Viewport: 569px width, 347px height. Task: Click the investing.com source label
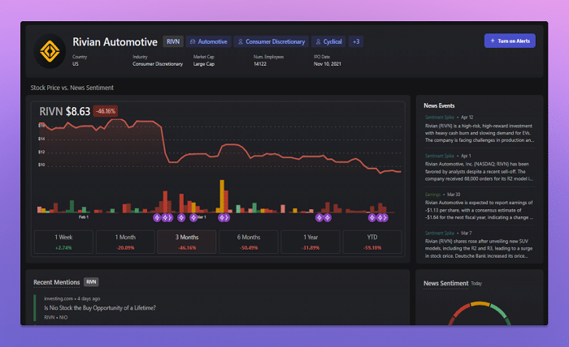(59, 298)
